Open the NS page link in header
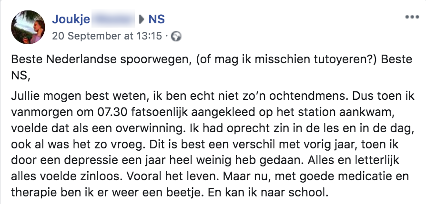 click(x=157, y=19)
